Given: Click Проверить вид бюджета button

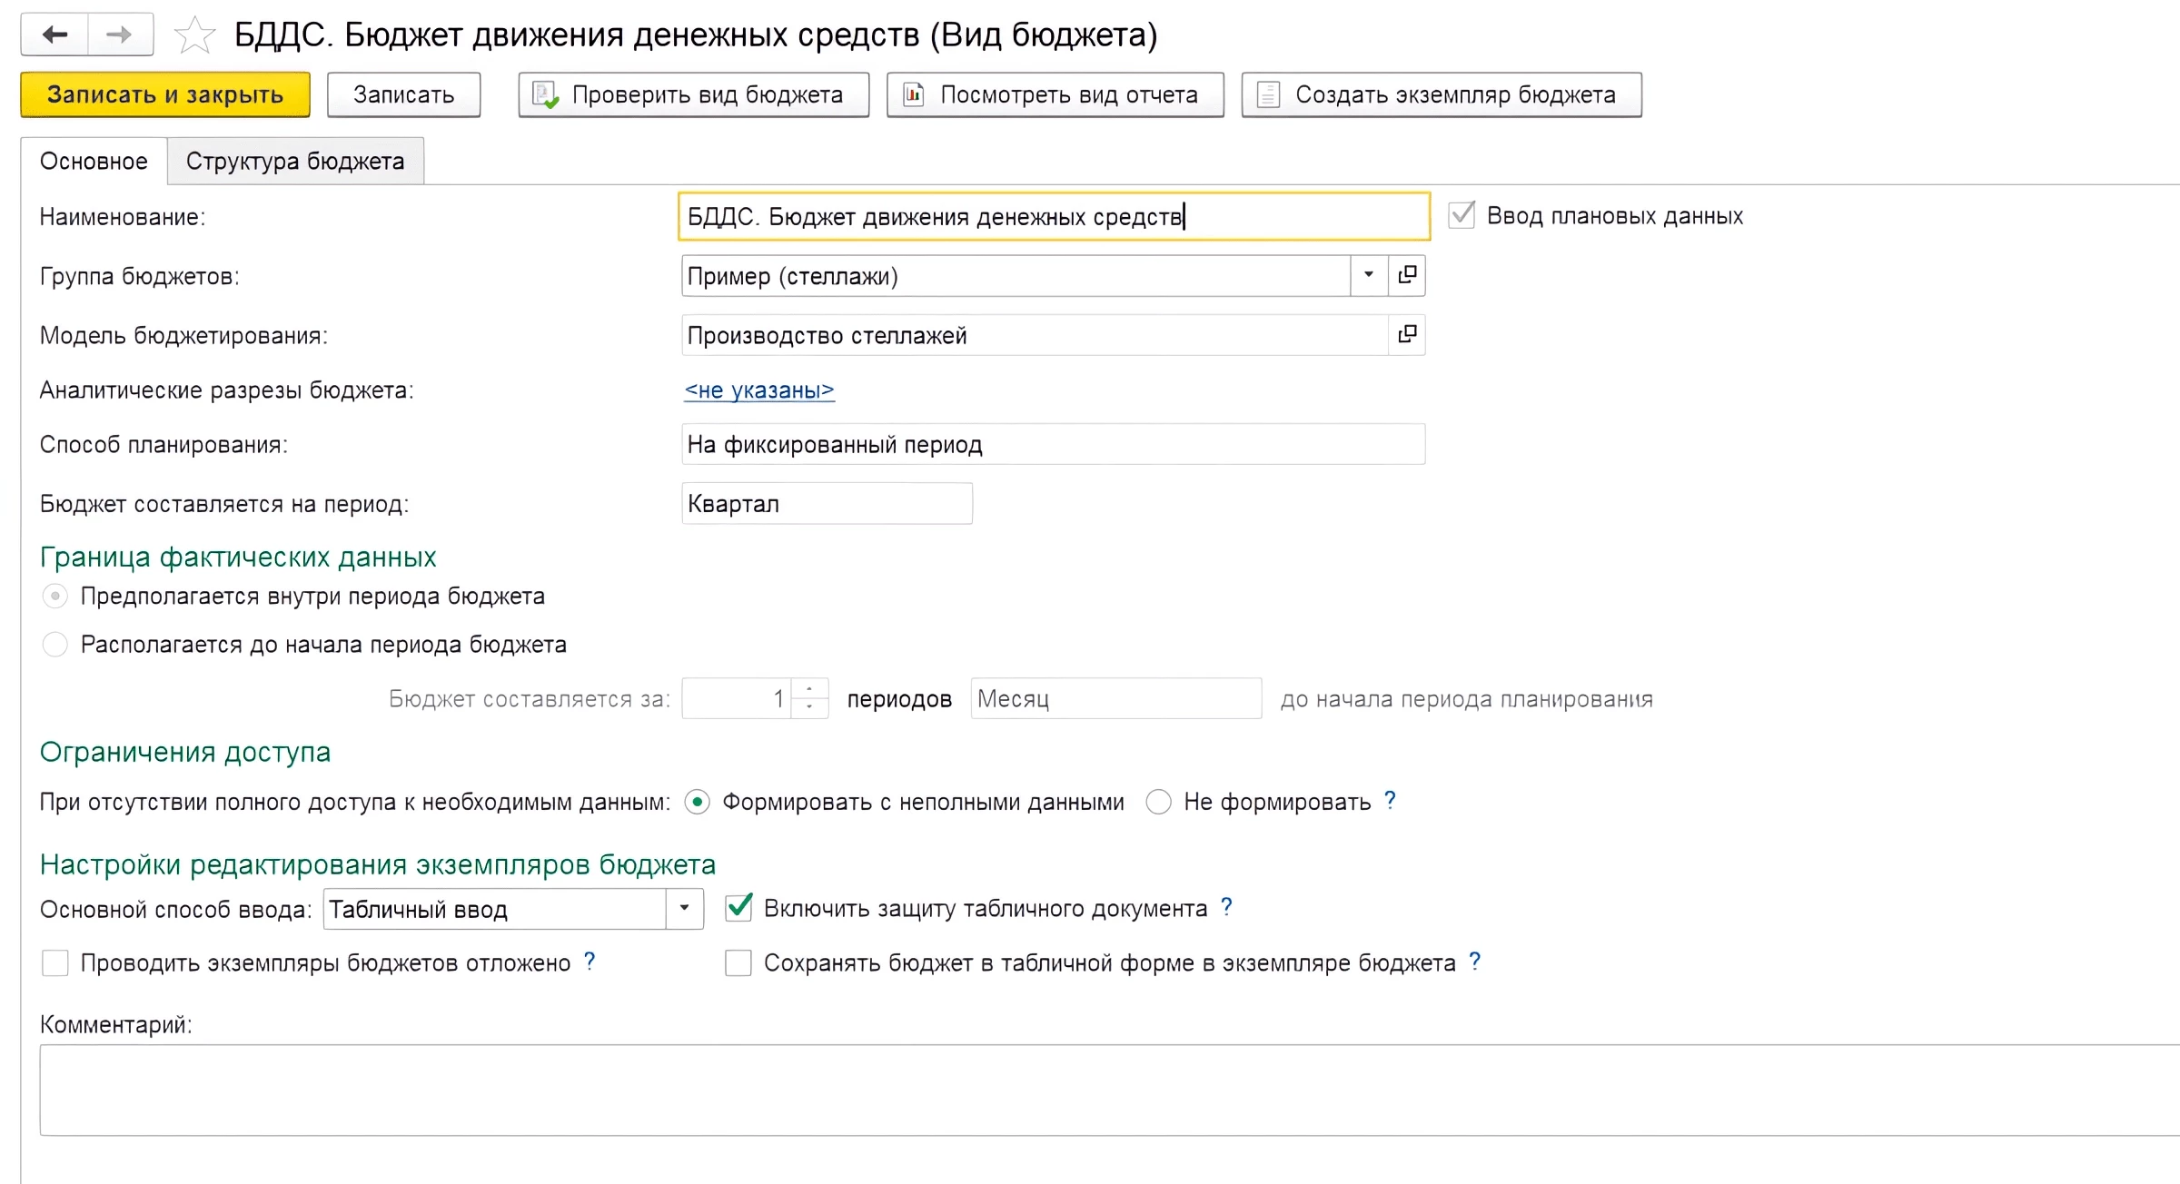Looking at the screenshot, I should [x=693, y=94].
